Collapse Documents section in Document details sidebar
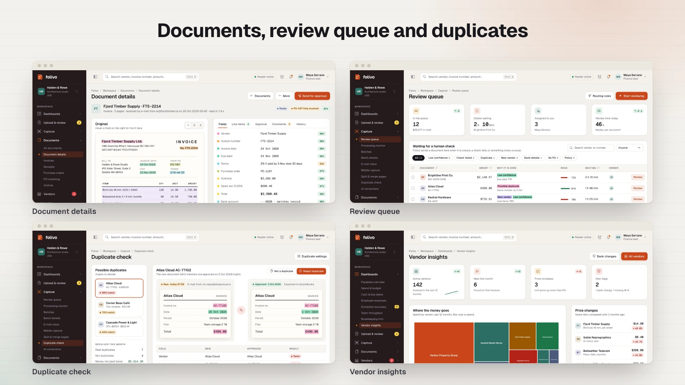 (80, 140)
